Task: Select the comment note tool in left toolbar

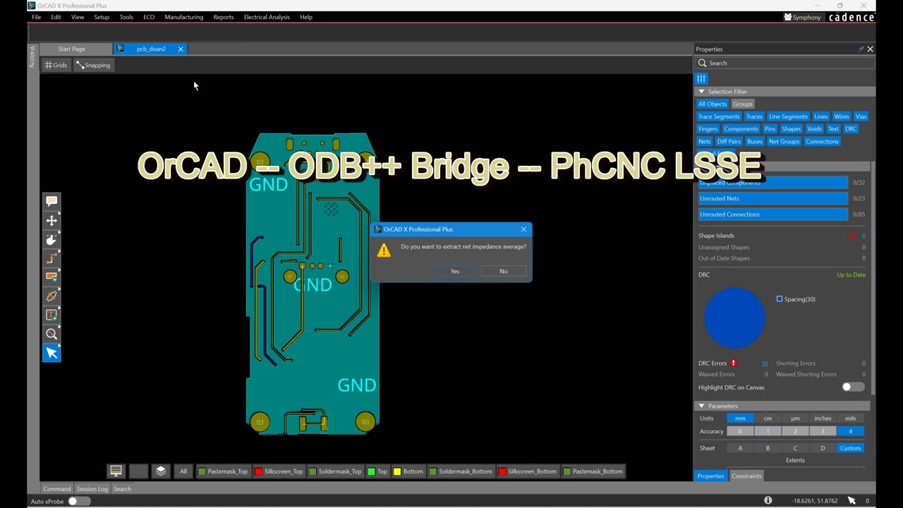Action: [51, 202]
